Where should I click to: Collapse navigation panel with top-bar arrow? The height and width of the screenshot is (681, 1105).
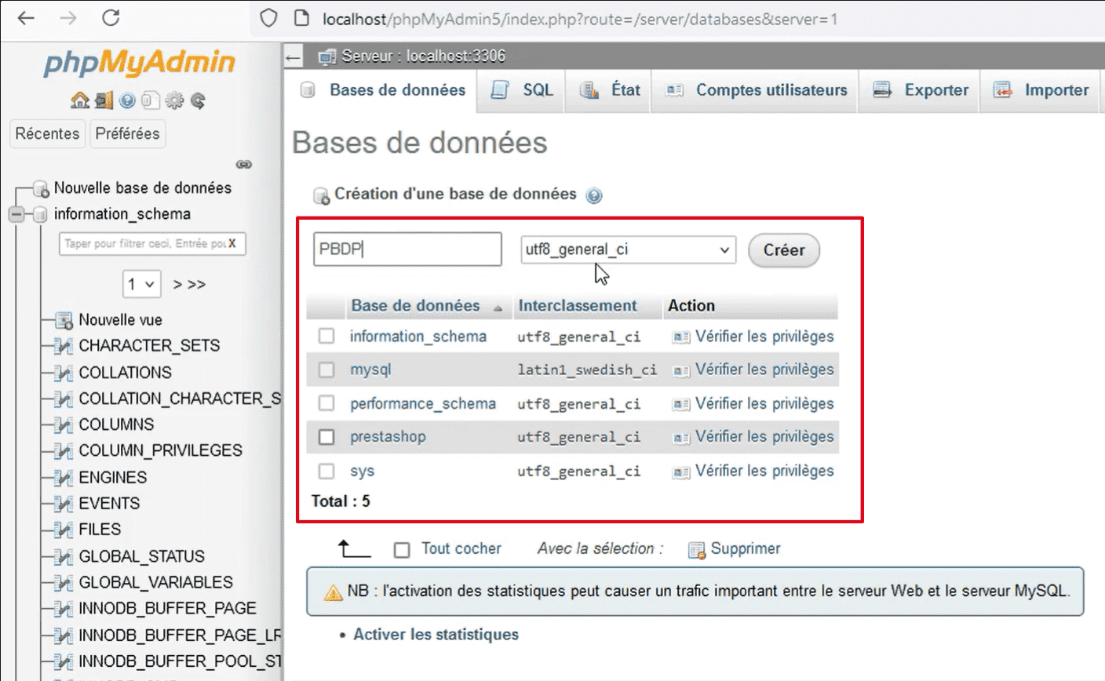[x=294, y=56]
